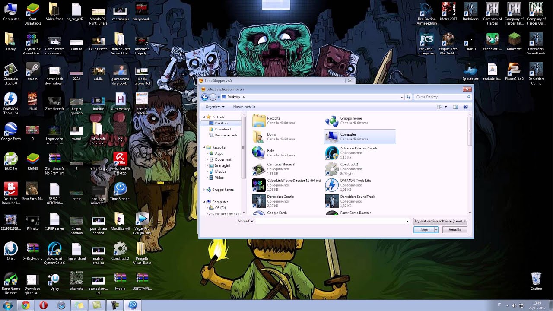Open the Organizza dropdown menu
553x311 pixels.
click(215, 107)
